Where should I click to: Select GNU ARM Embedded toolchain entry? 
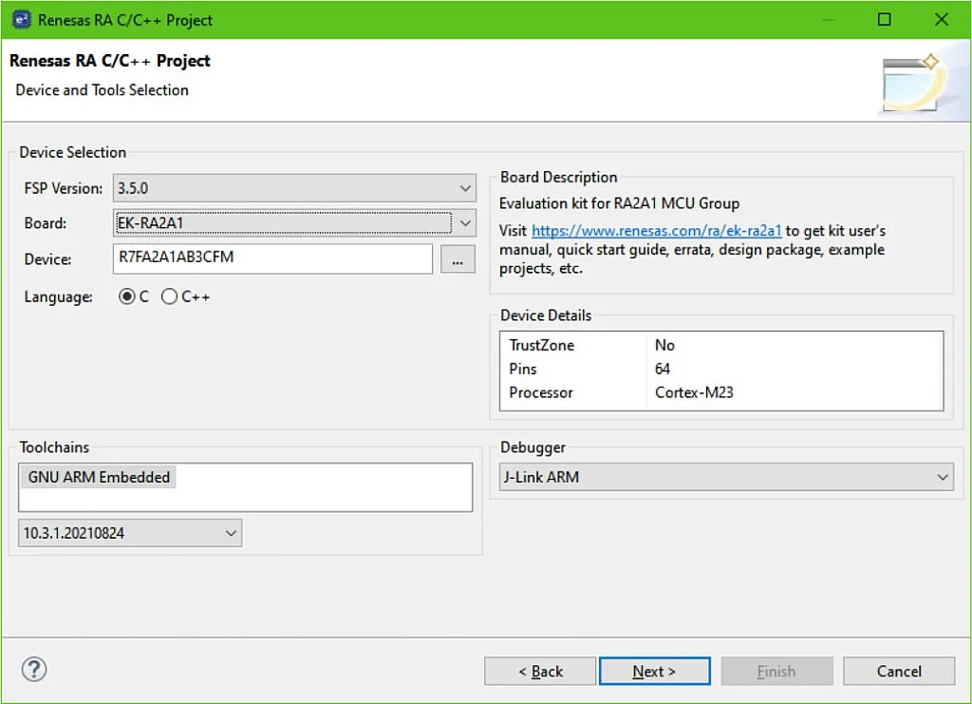tap(99, 477)
